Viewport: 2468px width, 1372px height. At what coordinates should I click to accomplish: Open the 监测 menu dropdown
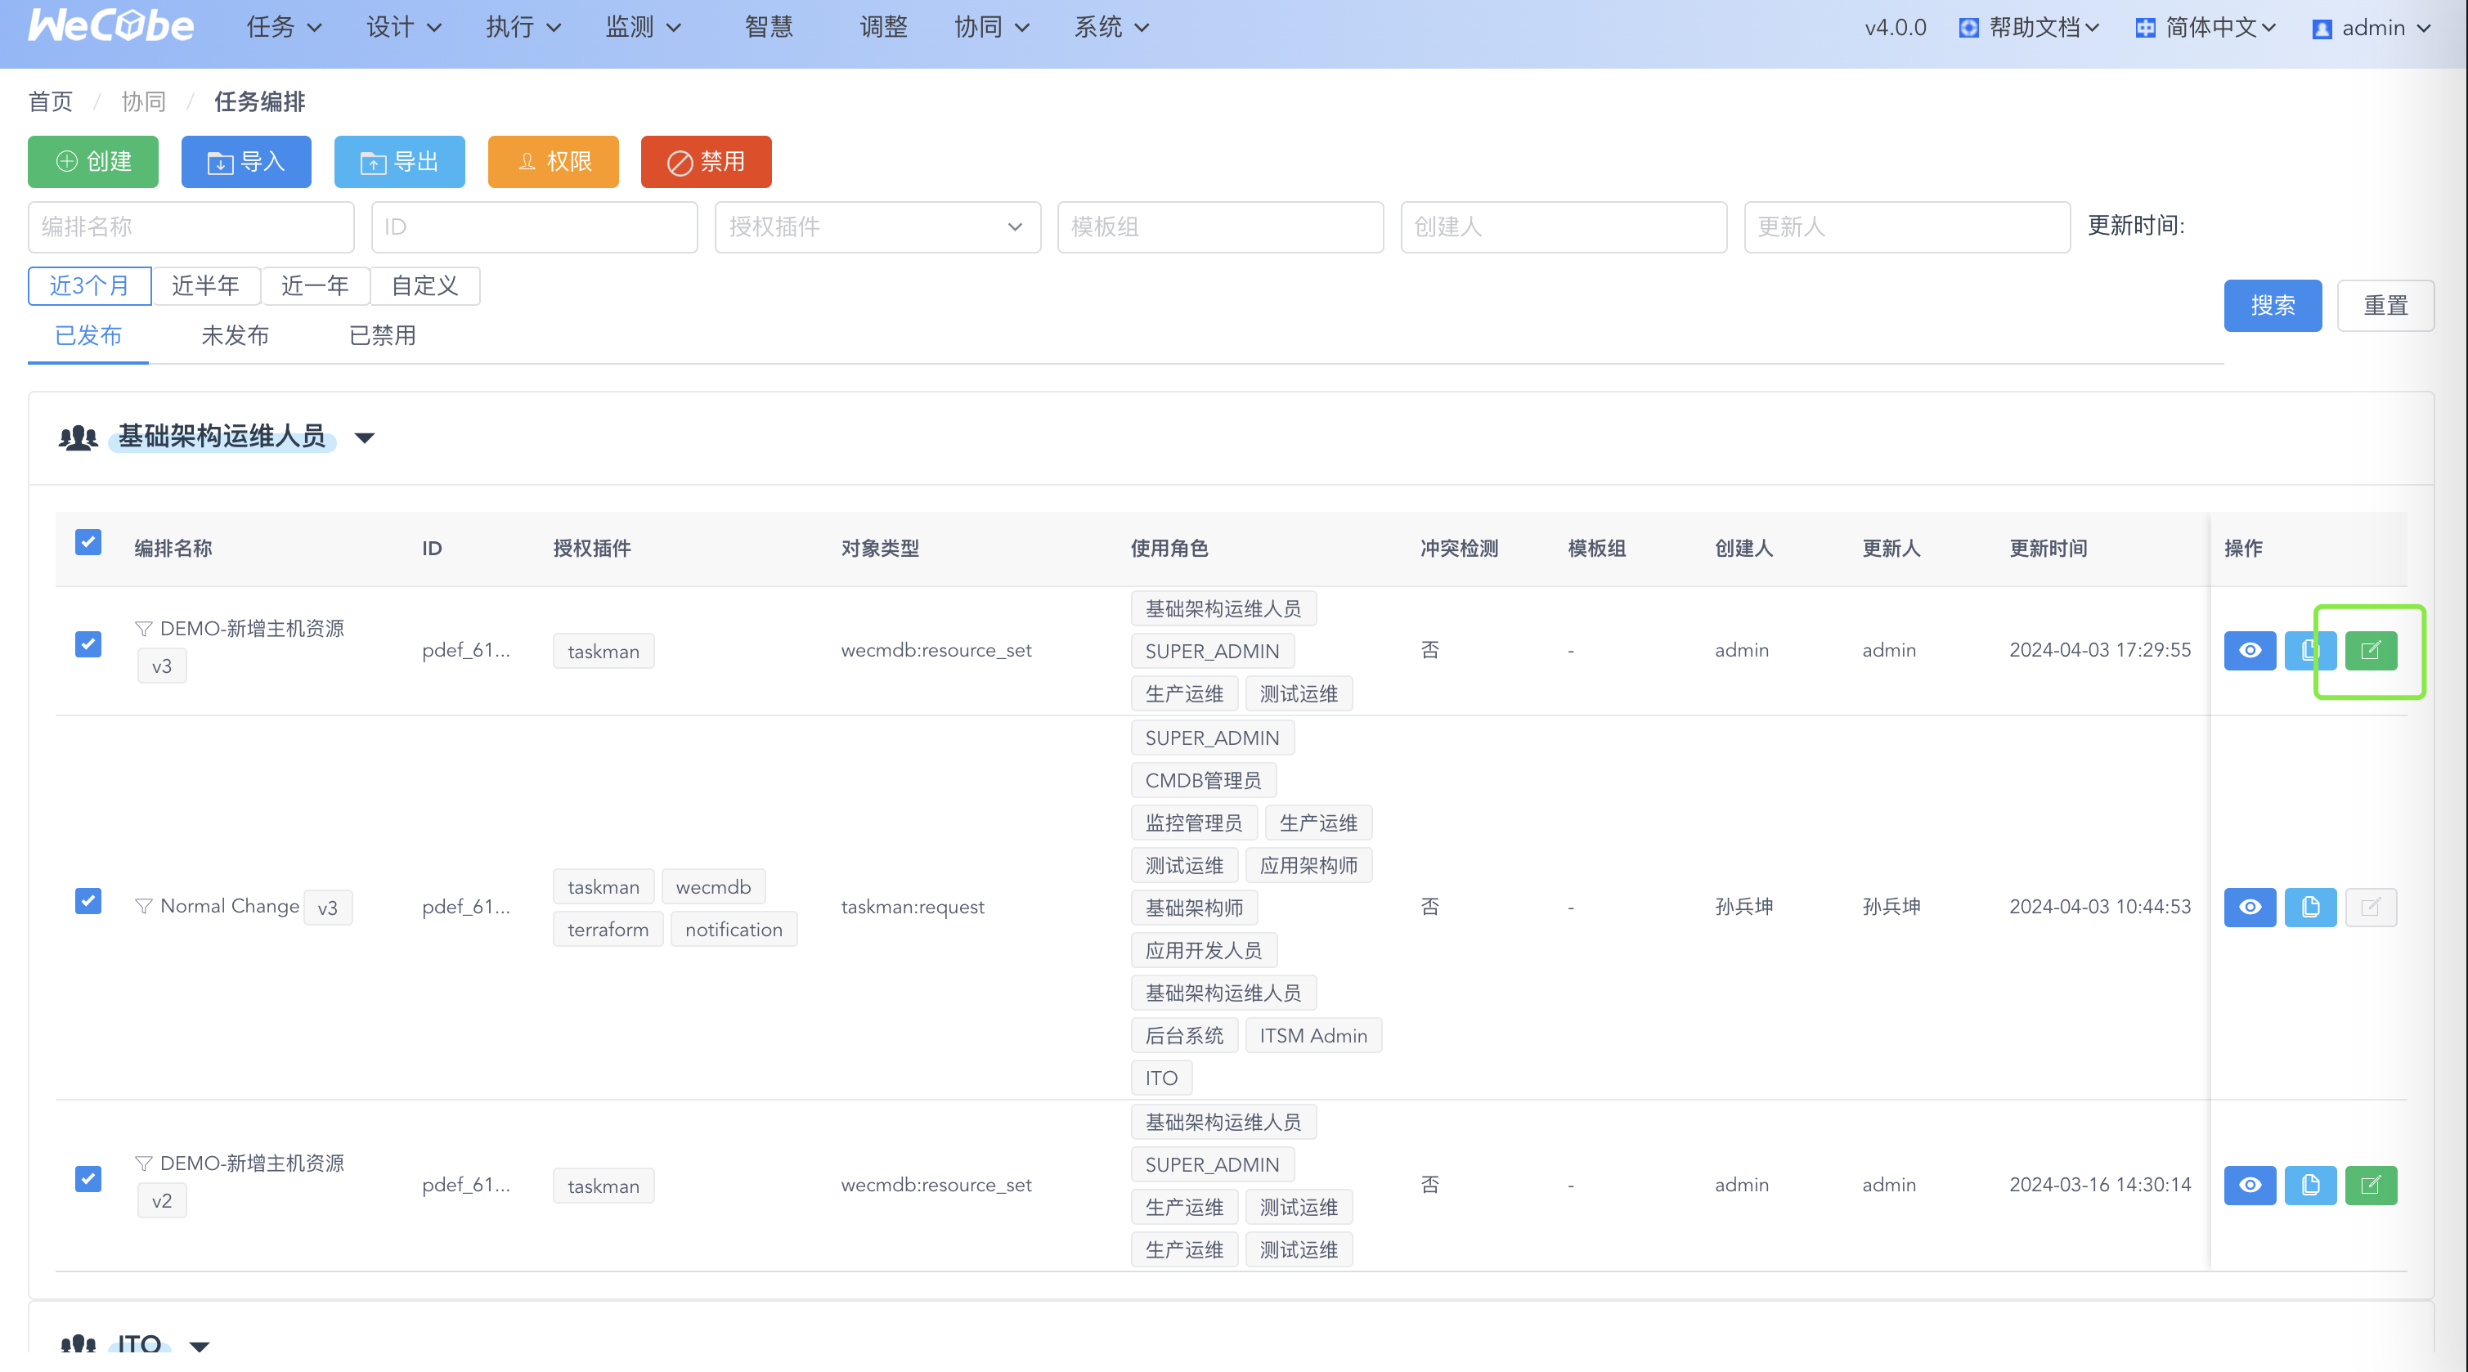pyautogui.click(x=643, y=27)
